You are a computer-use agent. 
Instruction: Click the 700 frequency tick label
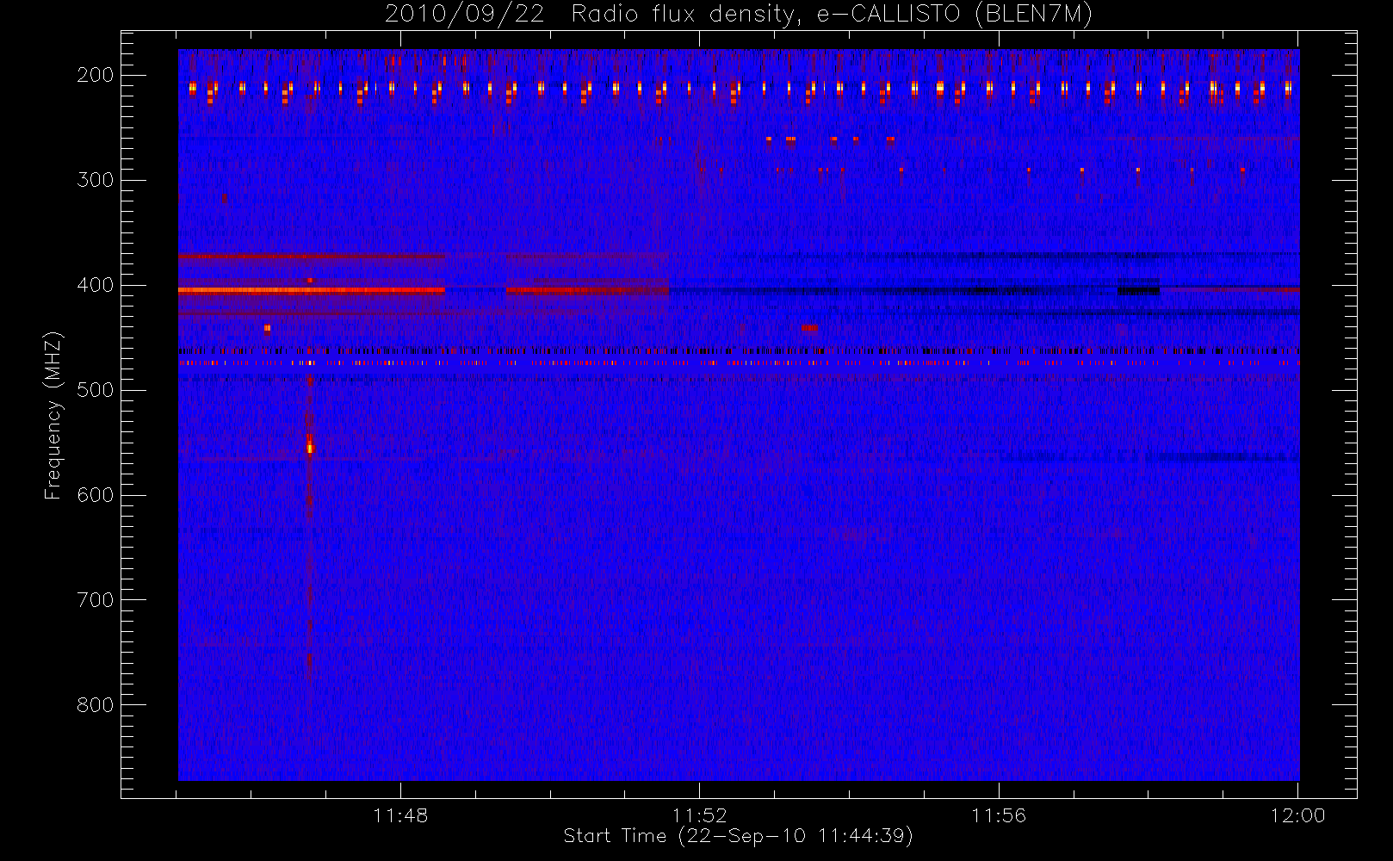[x=96, y=600]
